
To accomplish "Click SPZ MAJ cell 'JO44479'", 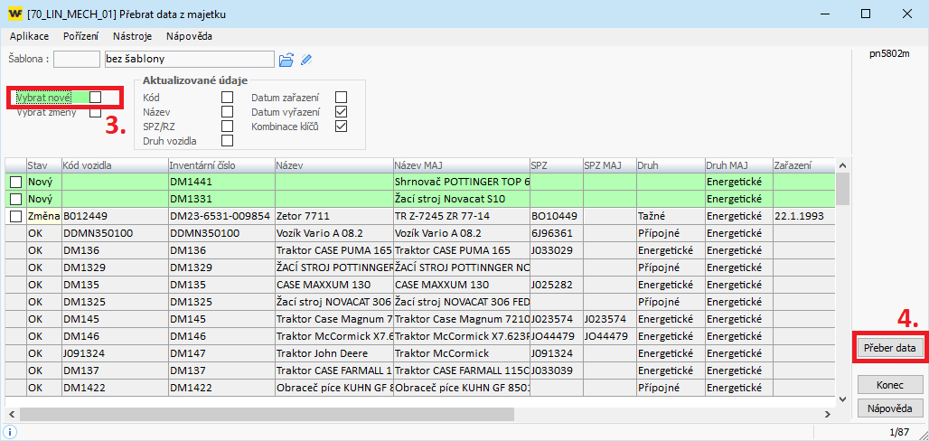I will [609, 336].
